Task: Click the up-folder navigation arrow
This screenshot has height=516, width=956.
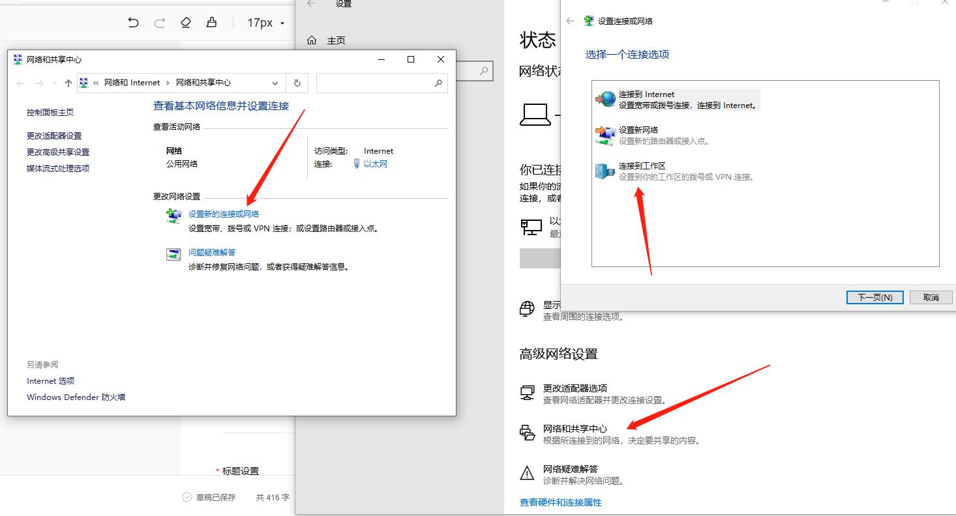Action: coord(68,83)
